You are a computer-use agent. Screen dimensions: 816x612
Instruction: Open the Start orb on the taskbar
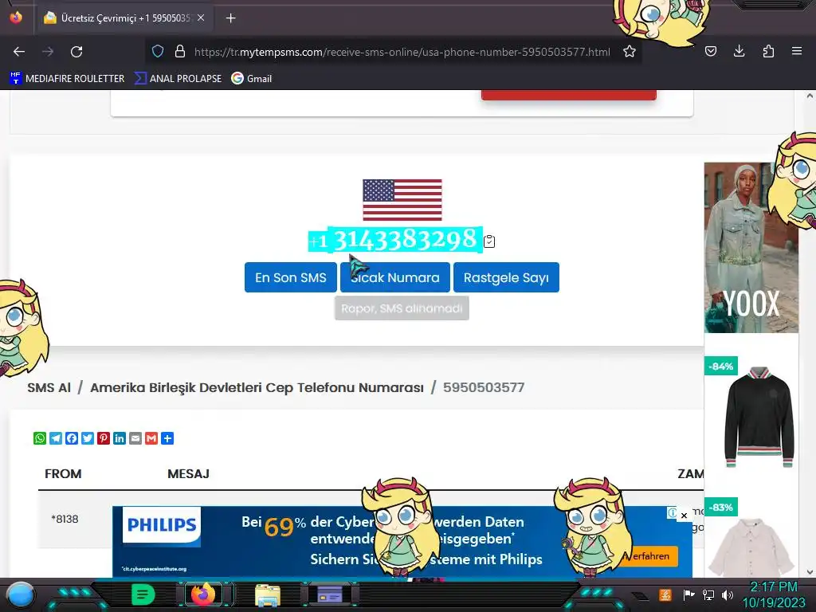(x=20, y=595)
